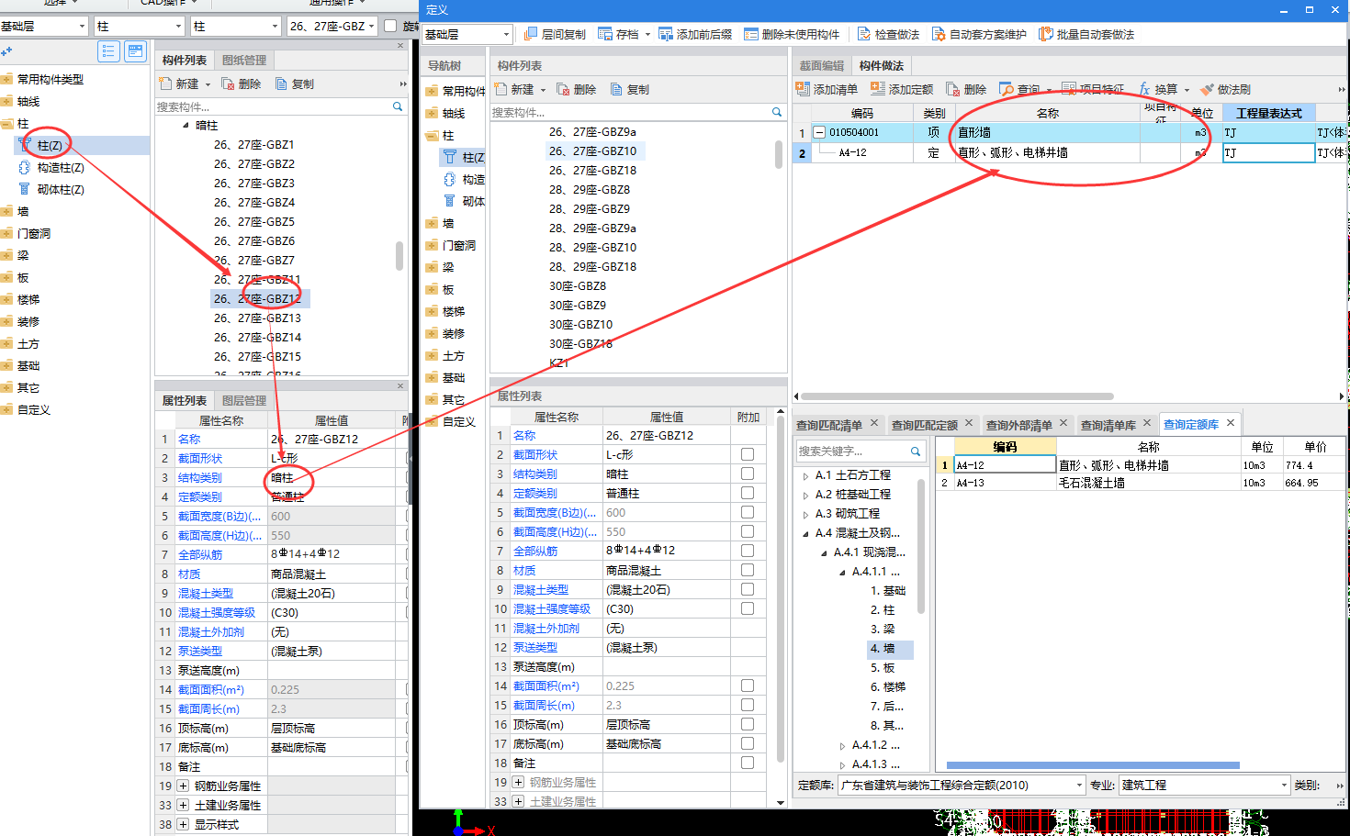Expand A.1 土石方工程
This screenshot has height=836, width=1350.
coord(805,475)
